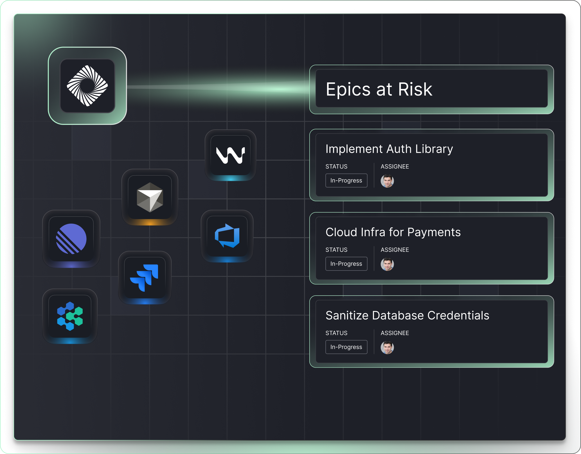
Task: Select the gray 3D cube gem icon
Action: (x=150, y=197)
